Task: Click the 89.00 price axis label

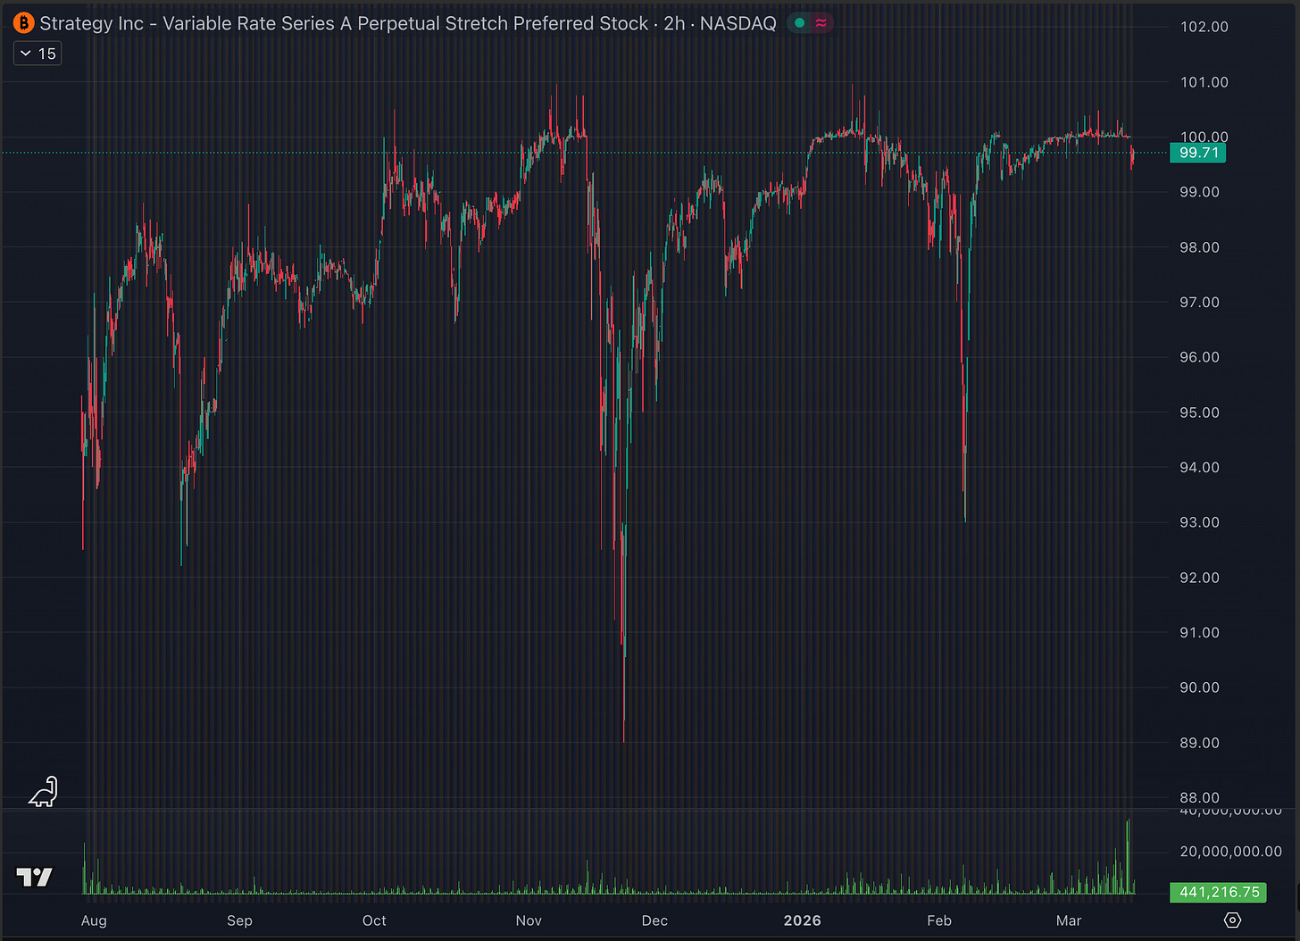Action: pyautogui.click(x=1199, y=743)
